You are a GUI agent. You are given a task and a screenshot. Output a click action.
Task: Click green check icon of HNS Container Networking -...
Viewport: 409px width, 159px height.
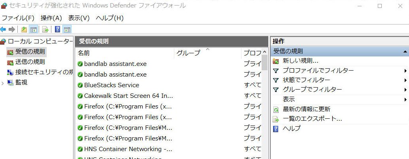coord(80,150)
